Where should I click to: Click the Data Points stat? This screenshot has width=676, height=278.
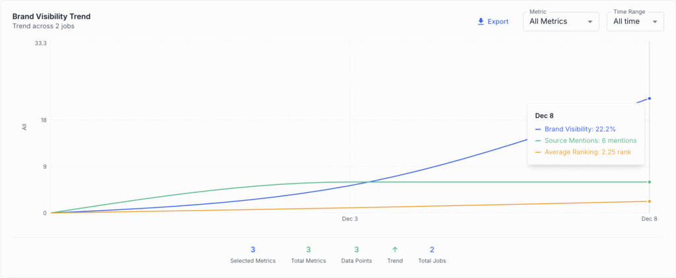(356, 254)
